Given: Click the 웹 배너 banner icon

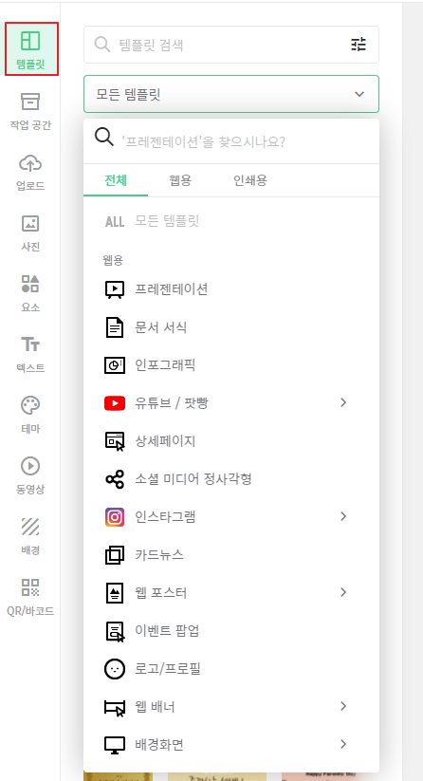Looking at the screenshot, I should pyautogui.click(x=115, y=707).
